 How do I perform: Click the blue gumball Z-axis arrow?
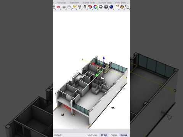click(104, 58)
